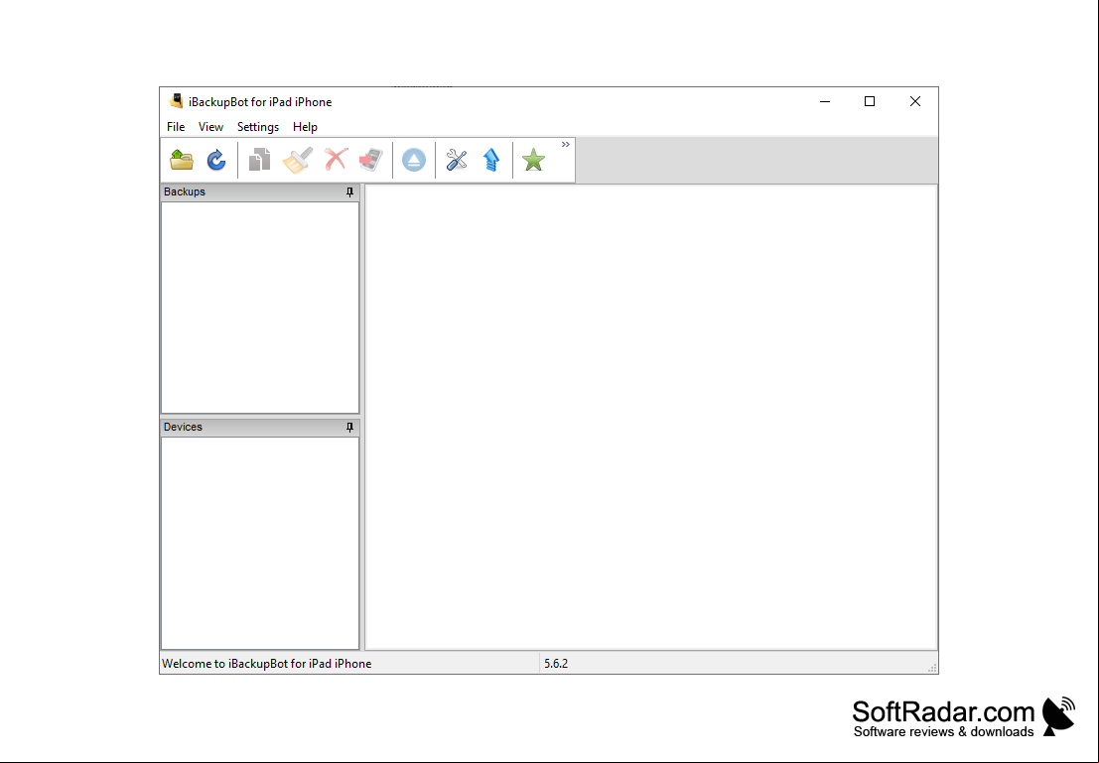
Task: Click the Backups panel header
Action: pos(260,191)
